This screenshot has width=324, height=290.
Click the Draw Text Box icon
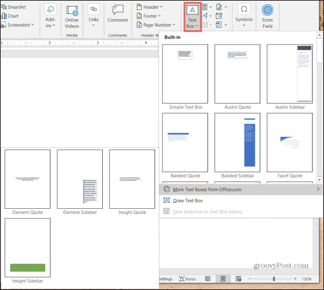click(x=167, y=200)
